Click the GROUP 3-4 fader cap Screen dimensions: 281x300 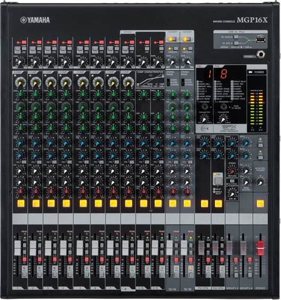pyautogui.click(x=243, y=248)
